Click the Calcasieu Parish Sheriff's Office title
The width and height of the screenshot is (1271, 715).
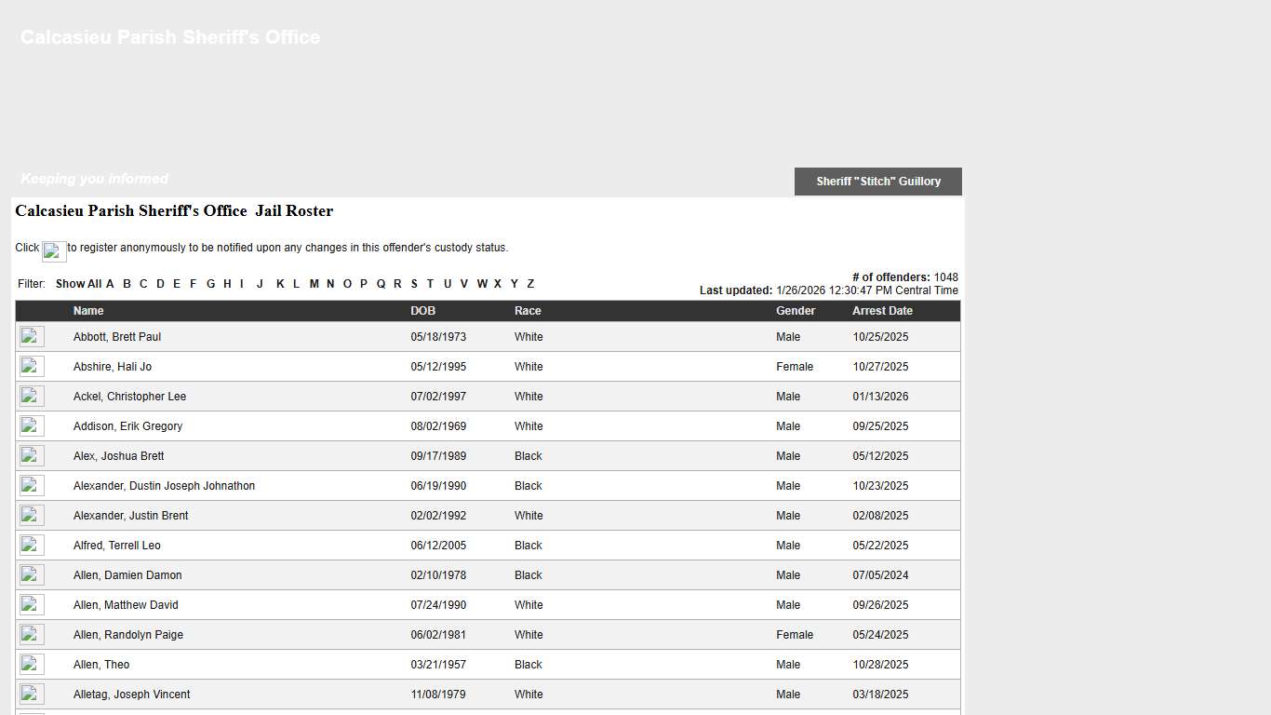pos(170,37)
